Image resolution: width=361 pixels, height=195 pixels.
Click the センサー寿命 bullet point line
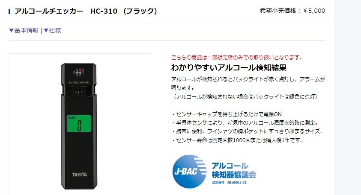click(237, 140)
